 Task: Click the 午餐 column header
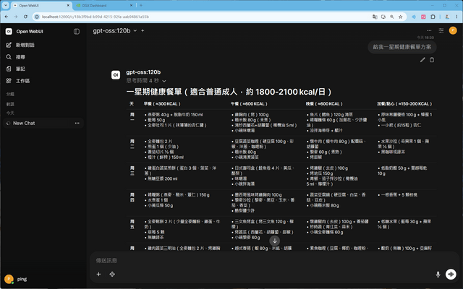click(249, 104)
